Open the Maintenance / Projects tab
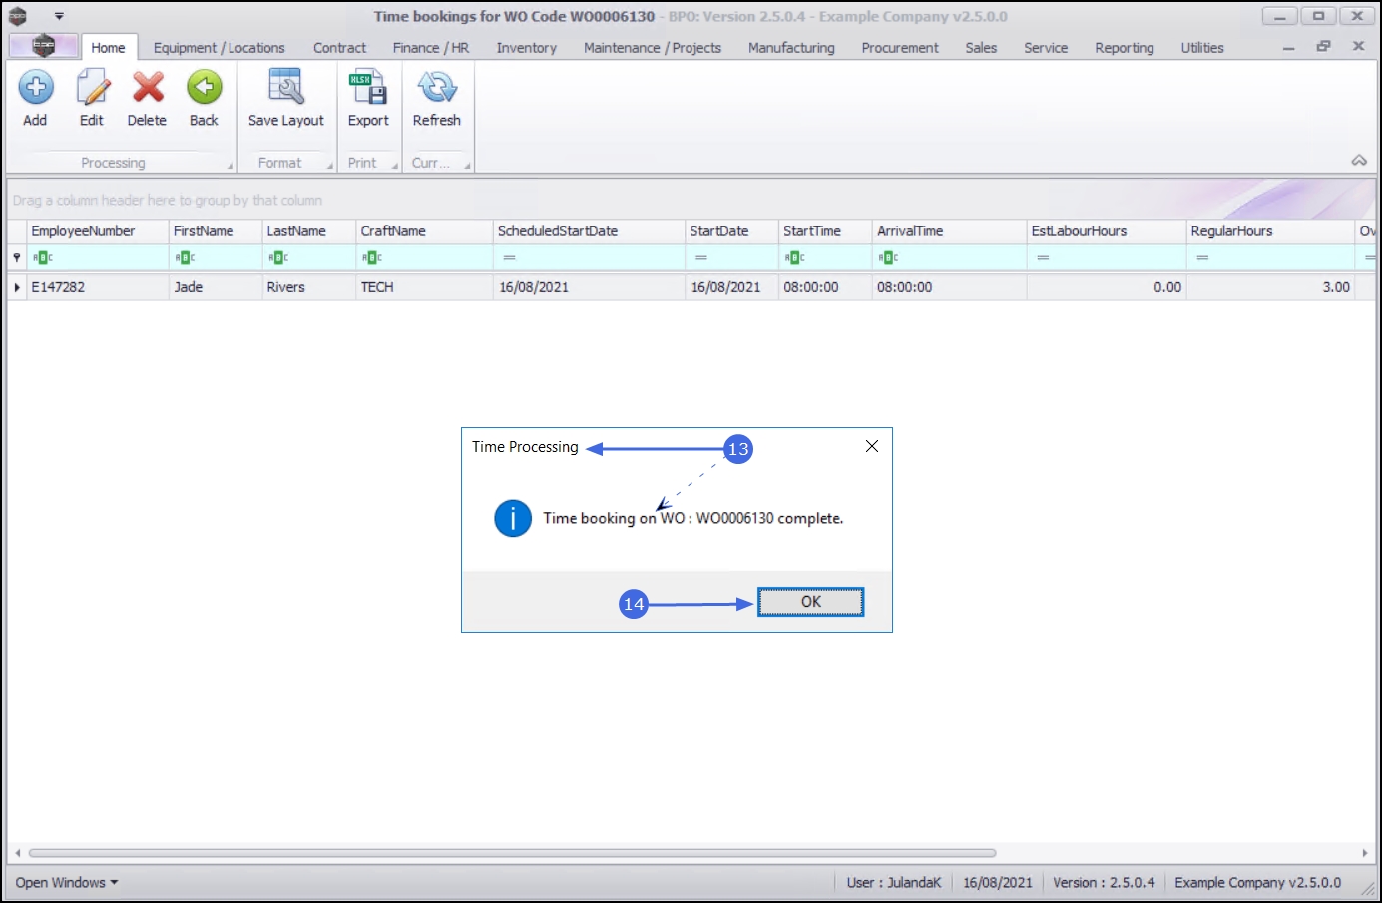 (x=653, y=48)
